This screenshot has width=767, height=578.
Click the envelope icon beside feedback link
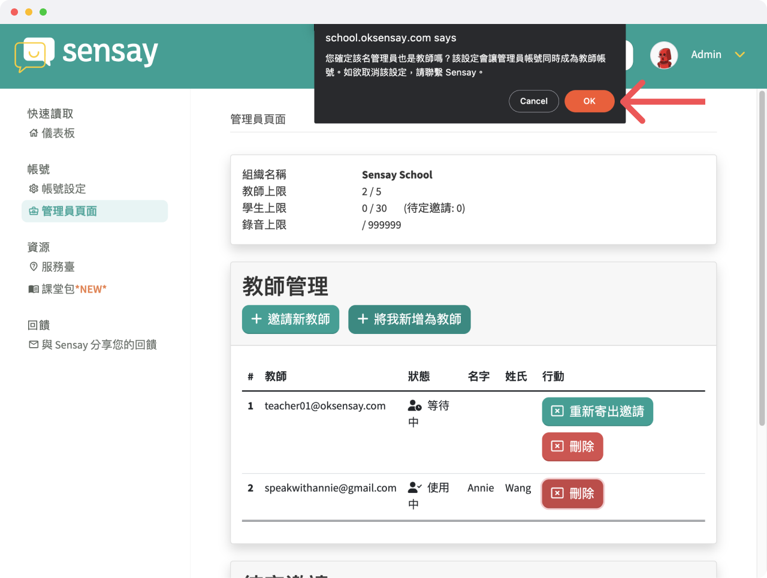point(34,345)
